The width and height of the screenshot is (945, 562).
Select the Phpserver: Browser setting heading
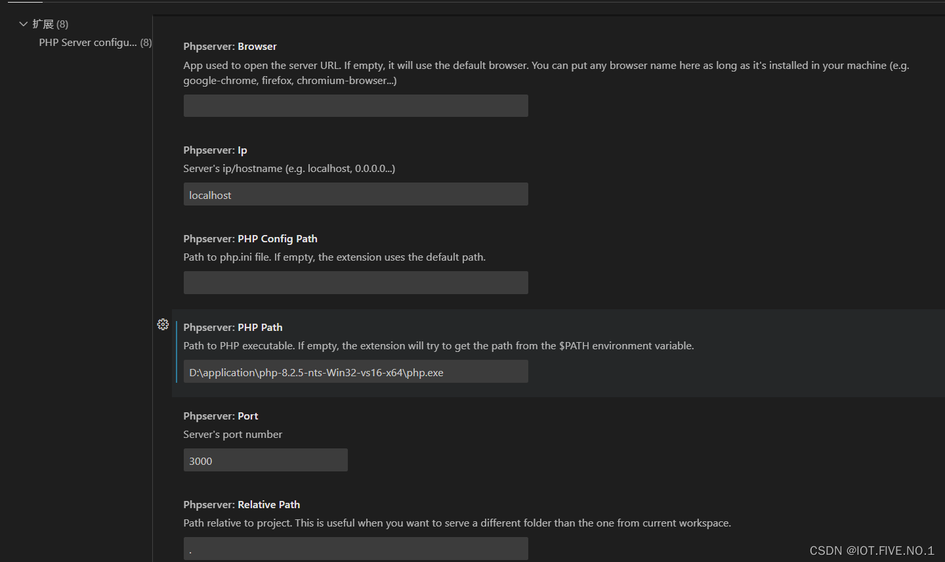click(230, 46)
